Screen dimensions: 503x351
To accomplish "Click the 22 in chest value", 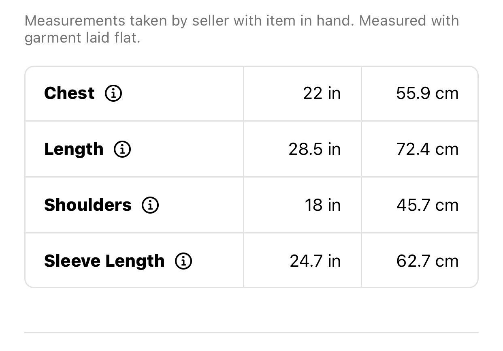I will (322, 94).
